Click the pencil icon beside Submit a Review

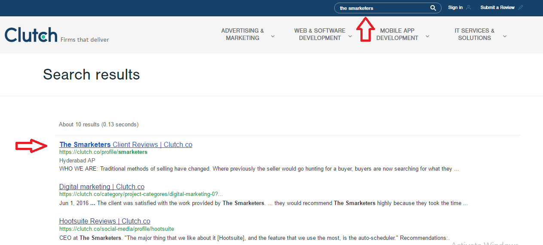(521, 7)
